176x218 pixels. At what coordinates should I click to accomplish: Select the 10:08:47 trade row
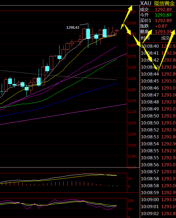(x=158, y=95)
